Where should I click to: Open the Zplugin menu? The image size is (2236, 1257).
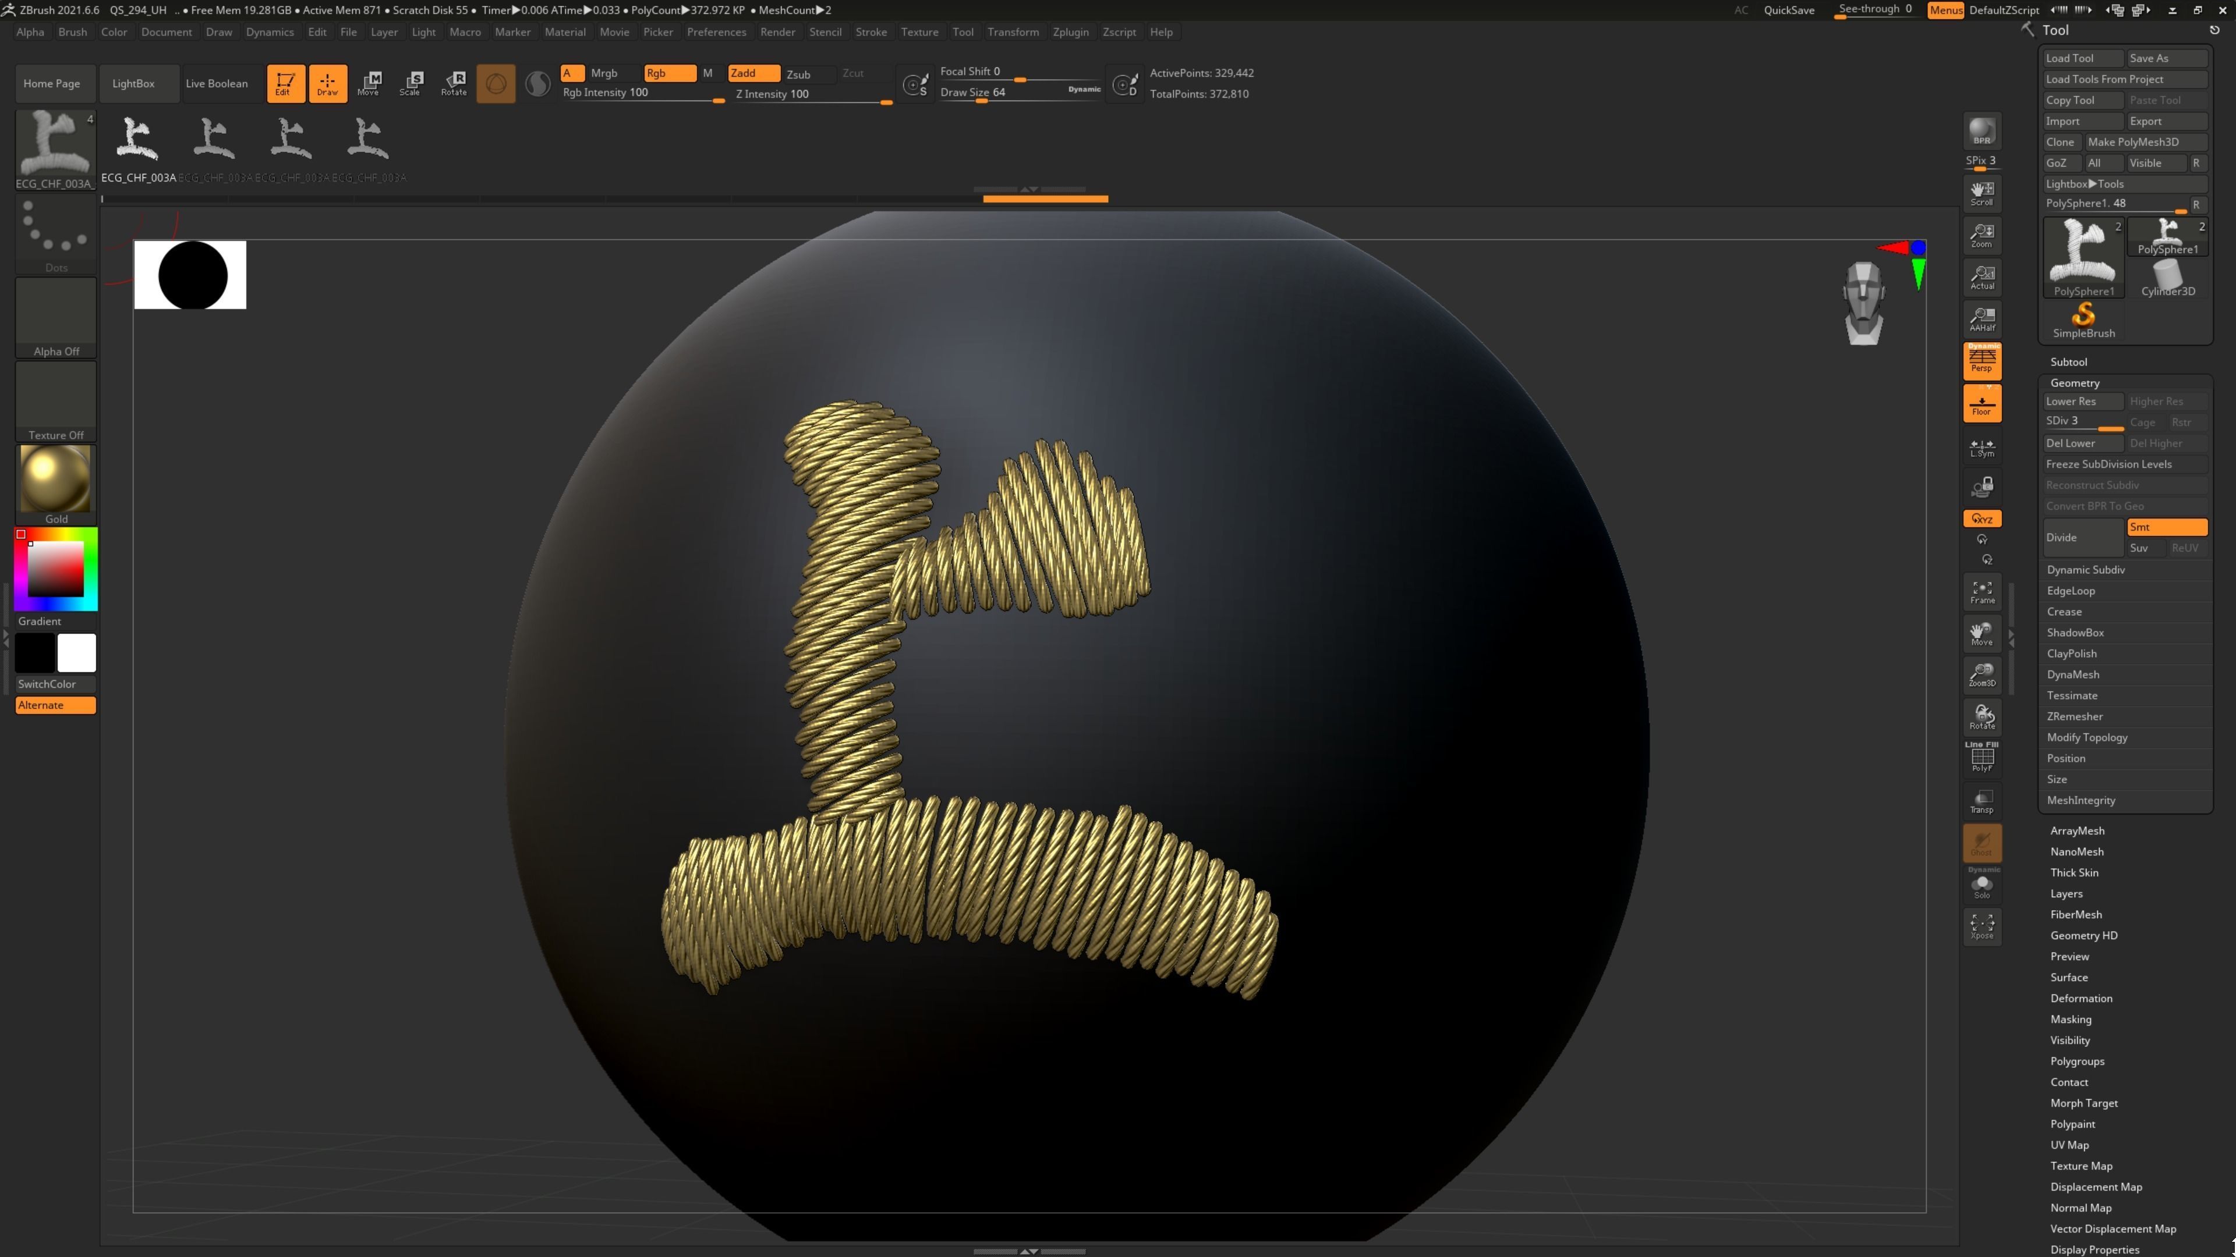(1070, 32)
